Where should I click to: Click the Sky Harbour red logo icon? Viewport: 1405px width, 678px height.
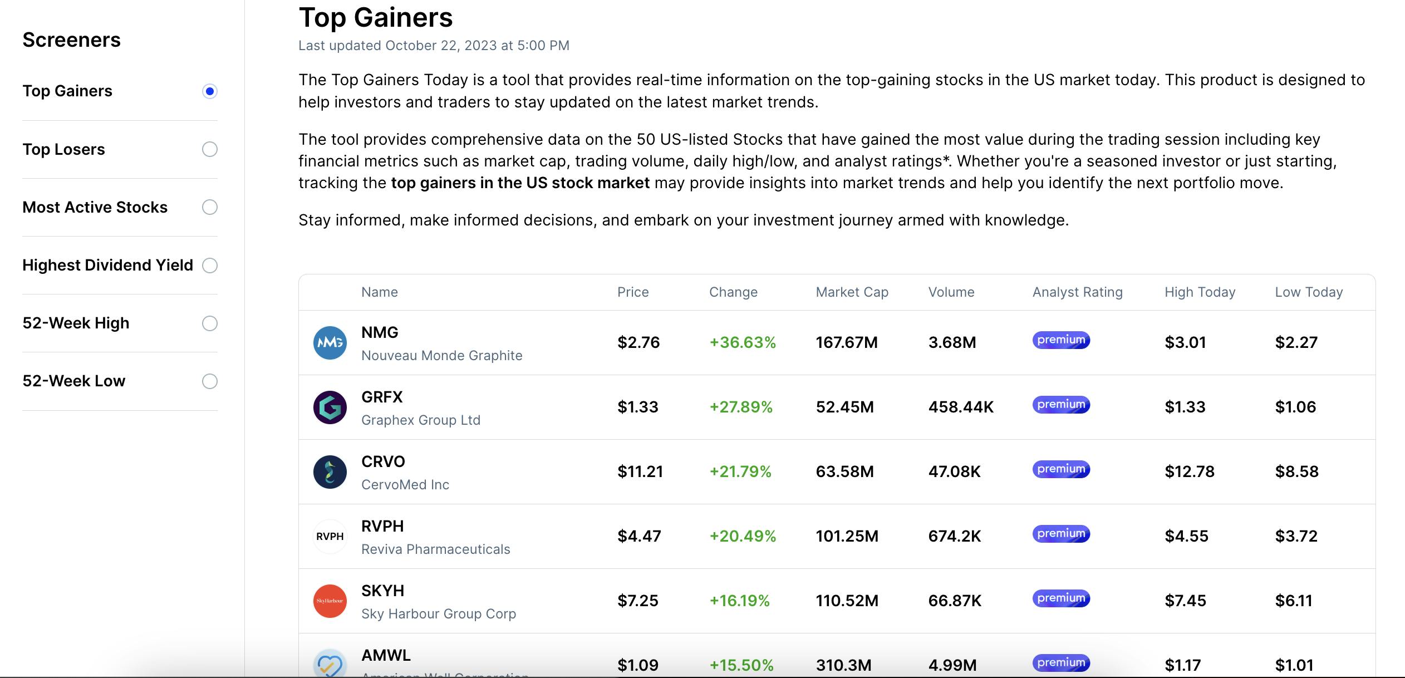[x=330, y=601]
